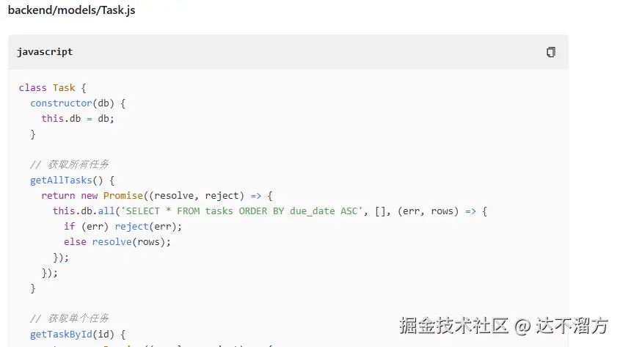Click the else resolve(rows); line

[x=117, y=242]
